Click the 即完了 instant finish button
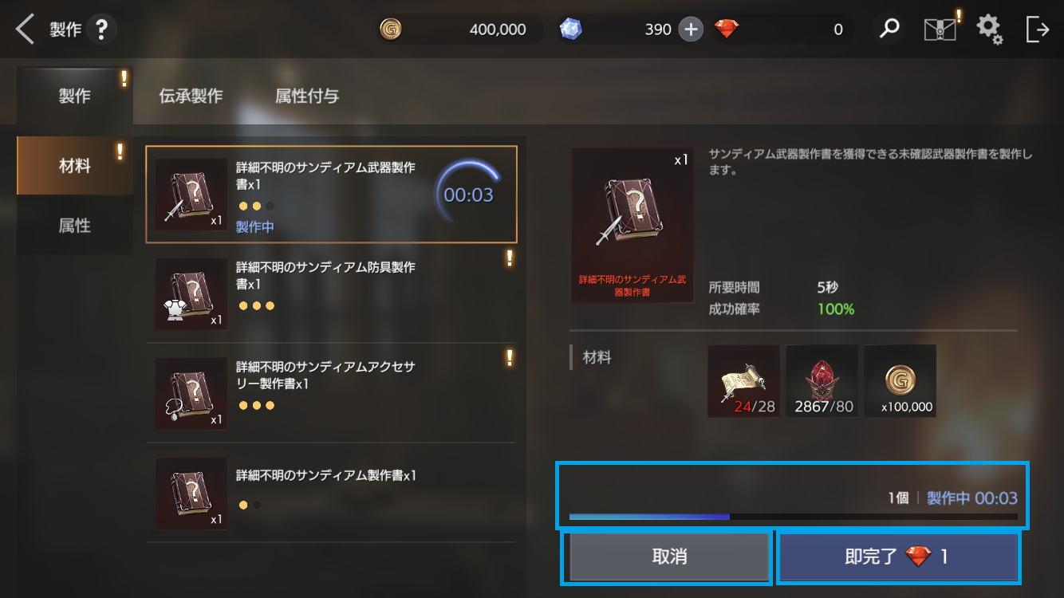This screenshot has height=598, width=1064. click(x=898, y=557)
